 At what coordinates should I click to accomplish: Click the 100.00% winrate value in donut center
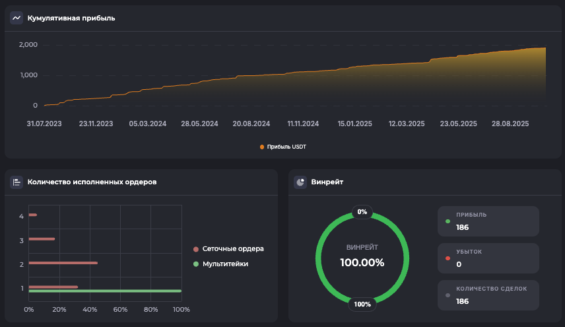point(362,262)
